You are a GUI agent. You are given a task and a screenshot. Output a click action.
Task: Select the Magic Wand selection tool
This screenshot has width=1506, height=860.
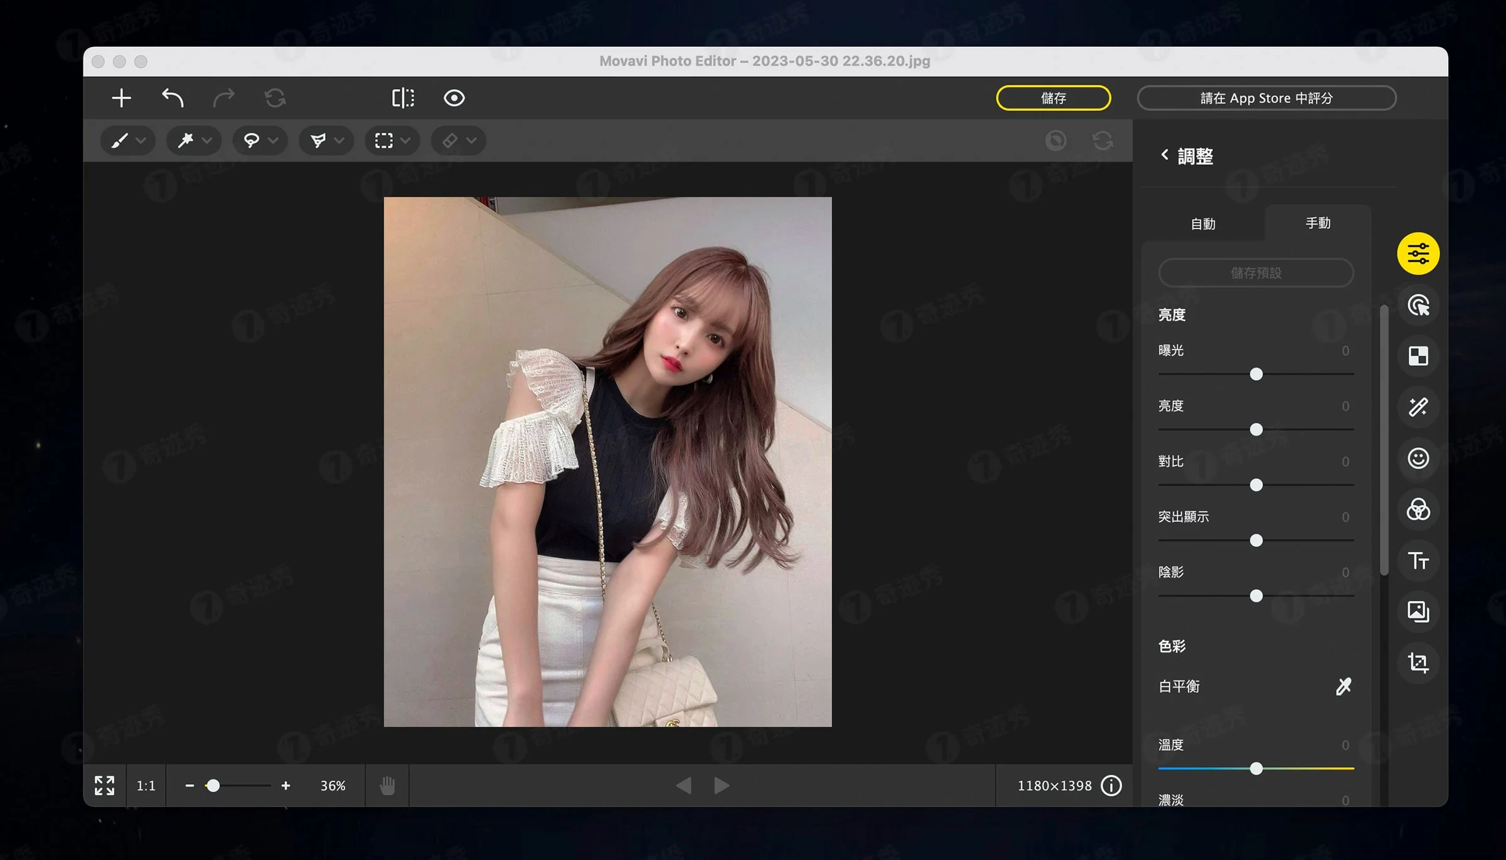186,141
